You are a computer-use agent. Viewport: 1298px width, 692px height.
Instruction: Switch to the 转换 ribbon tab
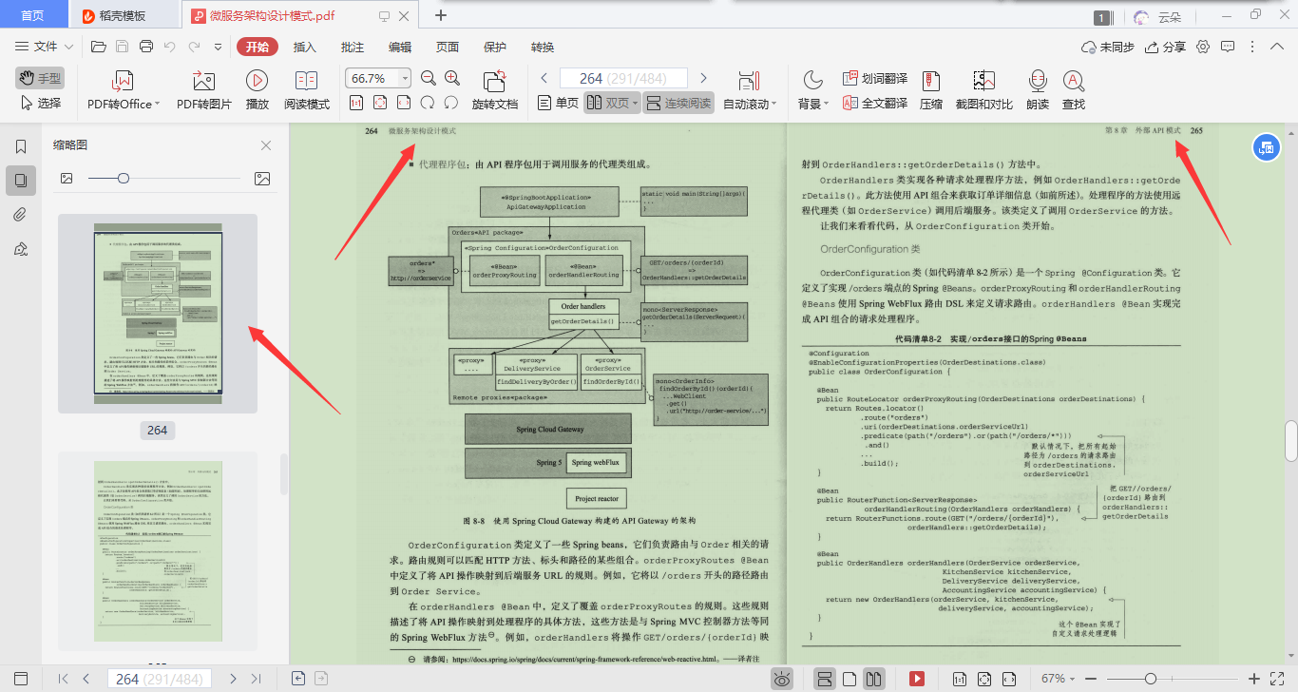click(x=543, y=47)
